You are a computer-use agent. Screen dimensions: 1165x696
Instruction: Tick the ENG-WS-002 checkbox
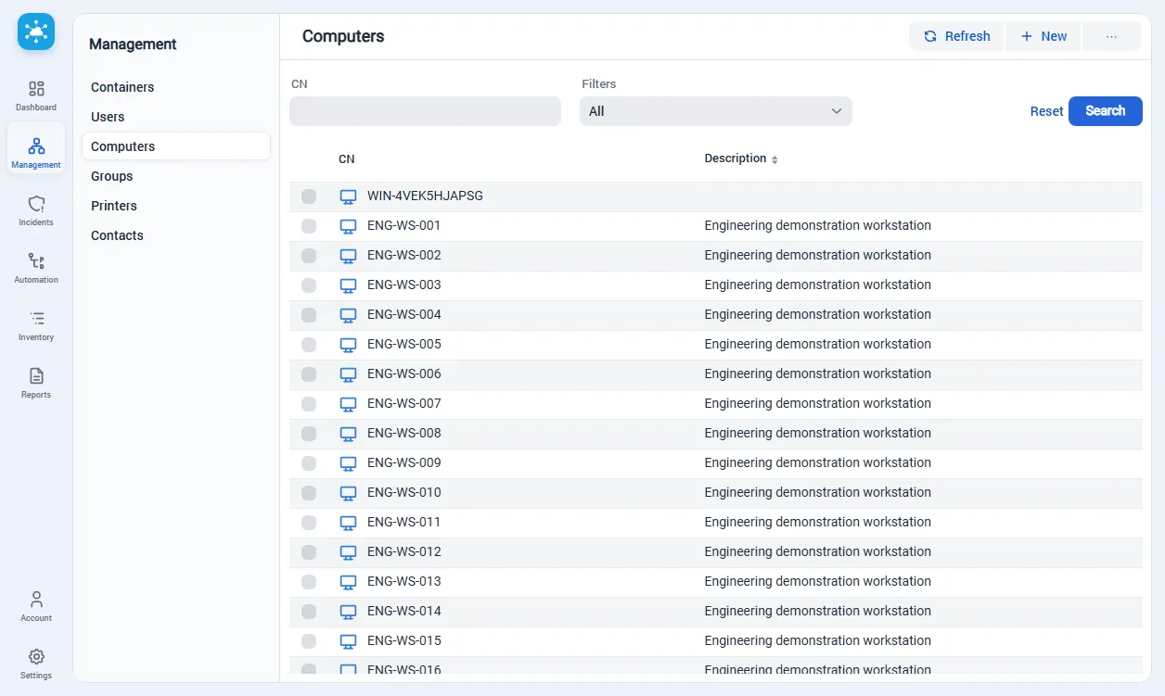click(309, 256)
